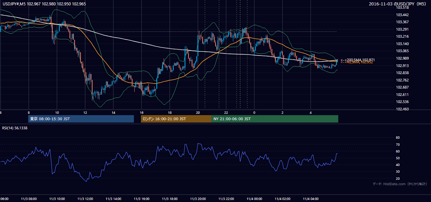Image resolution: width=431 pixels, height=202 pixels.
Task: Click price axis label 103.367
Action: [x=403, y=22]
